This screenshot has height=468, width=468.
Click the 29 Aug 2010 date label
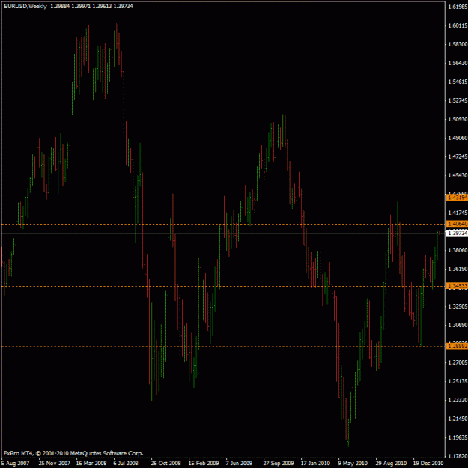click(391, 463)
